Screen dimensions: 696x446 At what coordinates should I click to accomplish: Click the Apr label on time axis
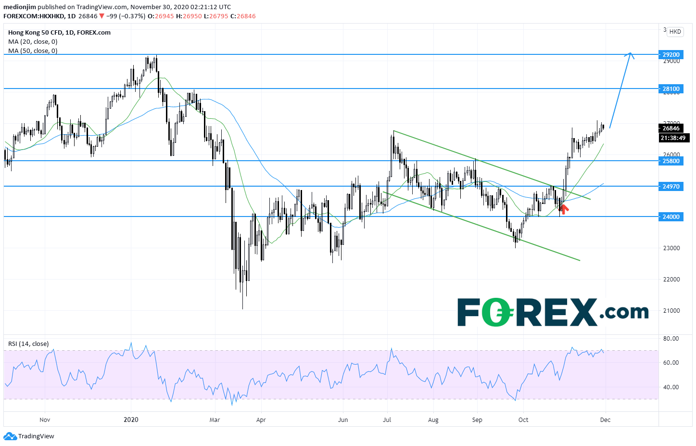tap(261, 420)
